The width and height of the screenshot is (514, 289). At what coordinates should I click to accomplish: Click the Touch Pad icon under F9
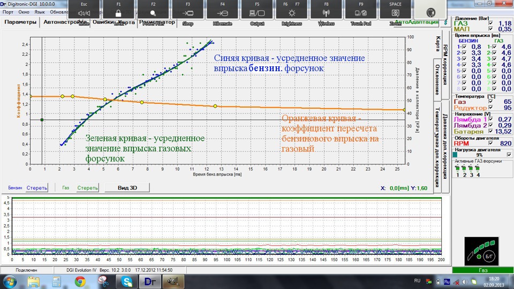360,13
